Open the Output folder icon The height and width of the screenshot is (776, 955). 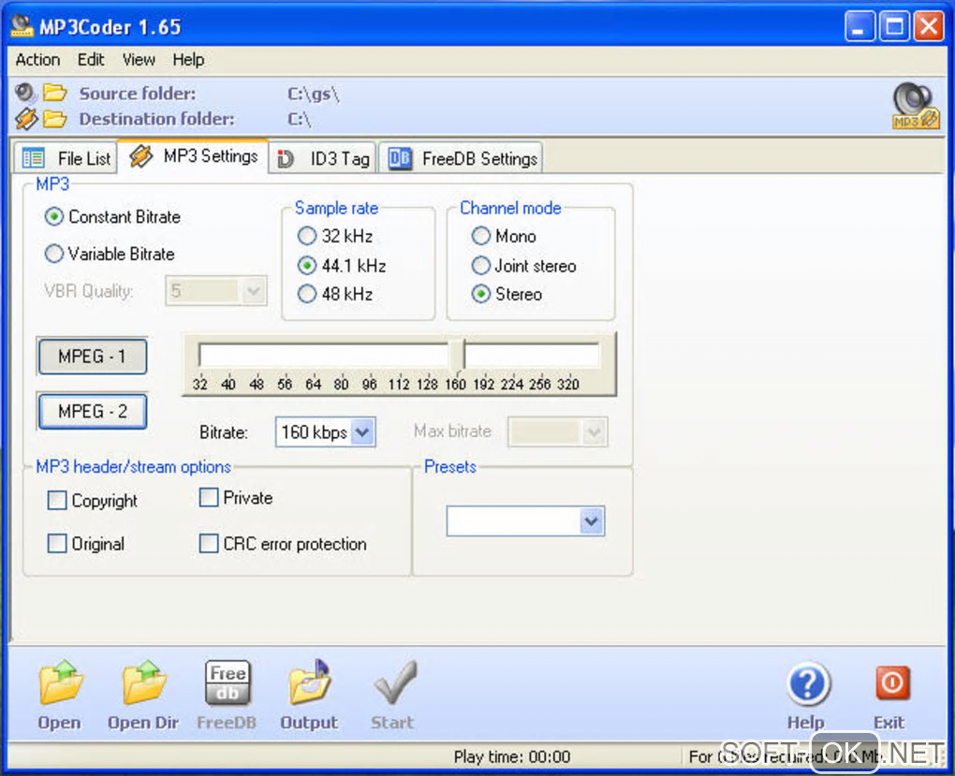(310, 681)
